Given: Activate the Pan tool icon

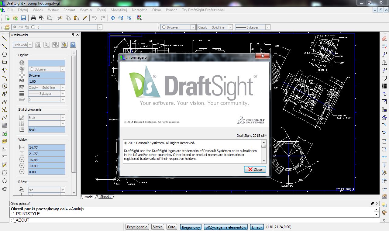Looking at the screenshot, I should (113, 18).
